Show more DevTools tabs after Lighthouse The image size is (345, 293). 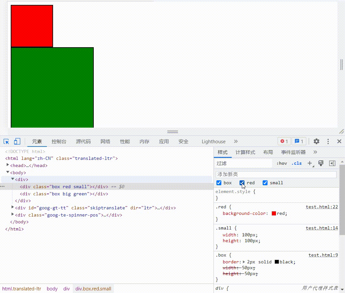tap(236, 141)
